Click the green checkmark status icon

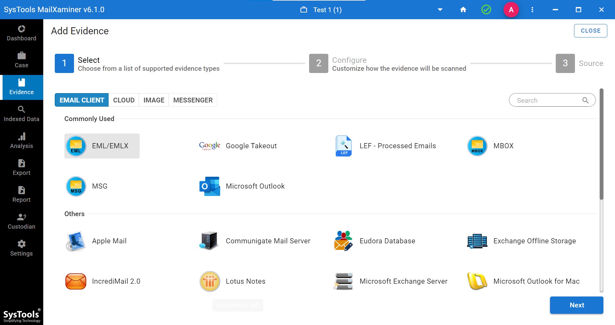[486, 10]
